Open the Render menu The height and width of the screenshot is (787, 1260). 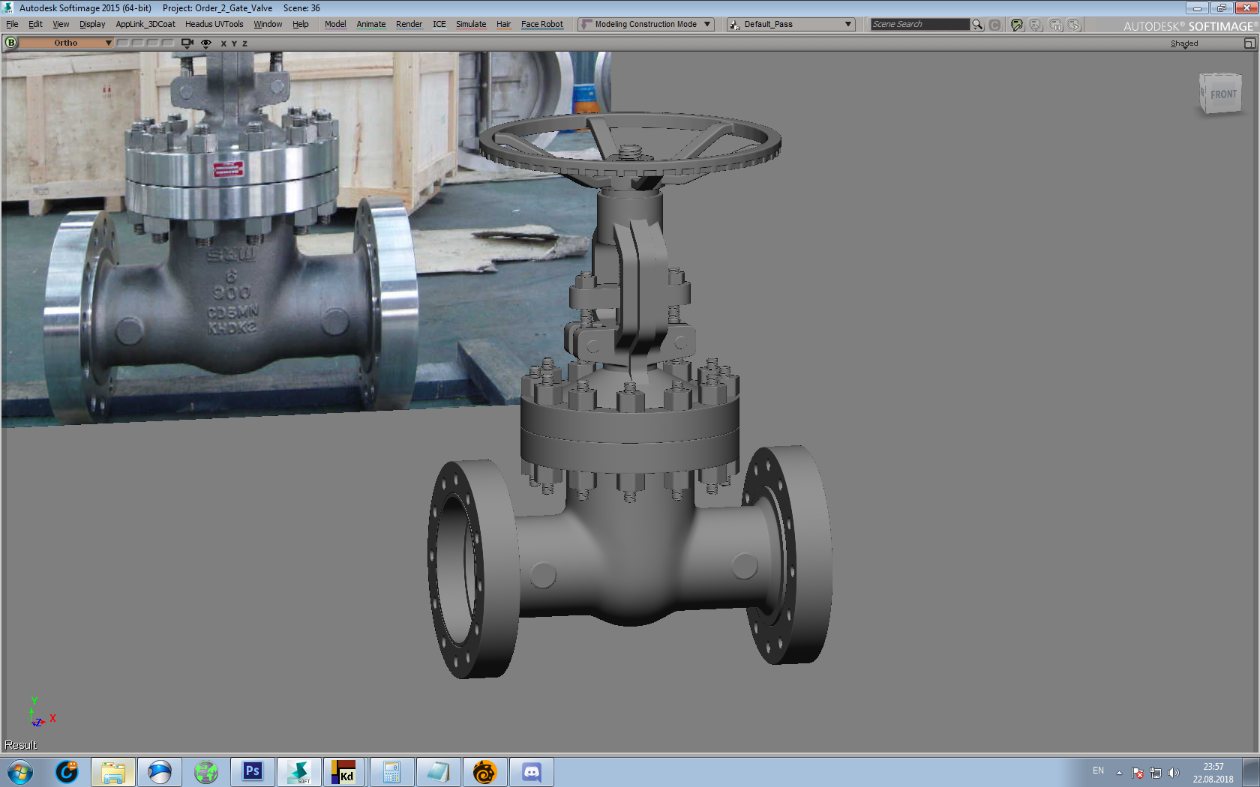pos(409,25)
